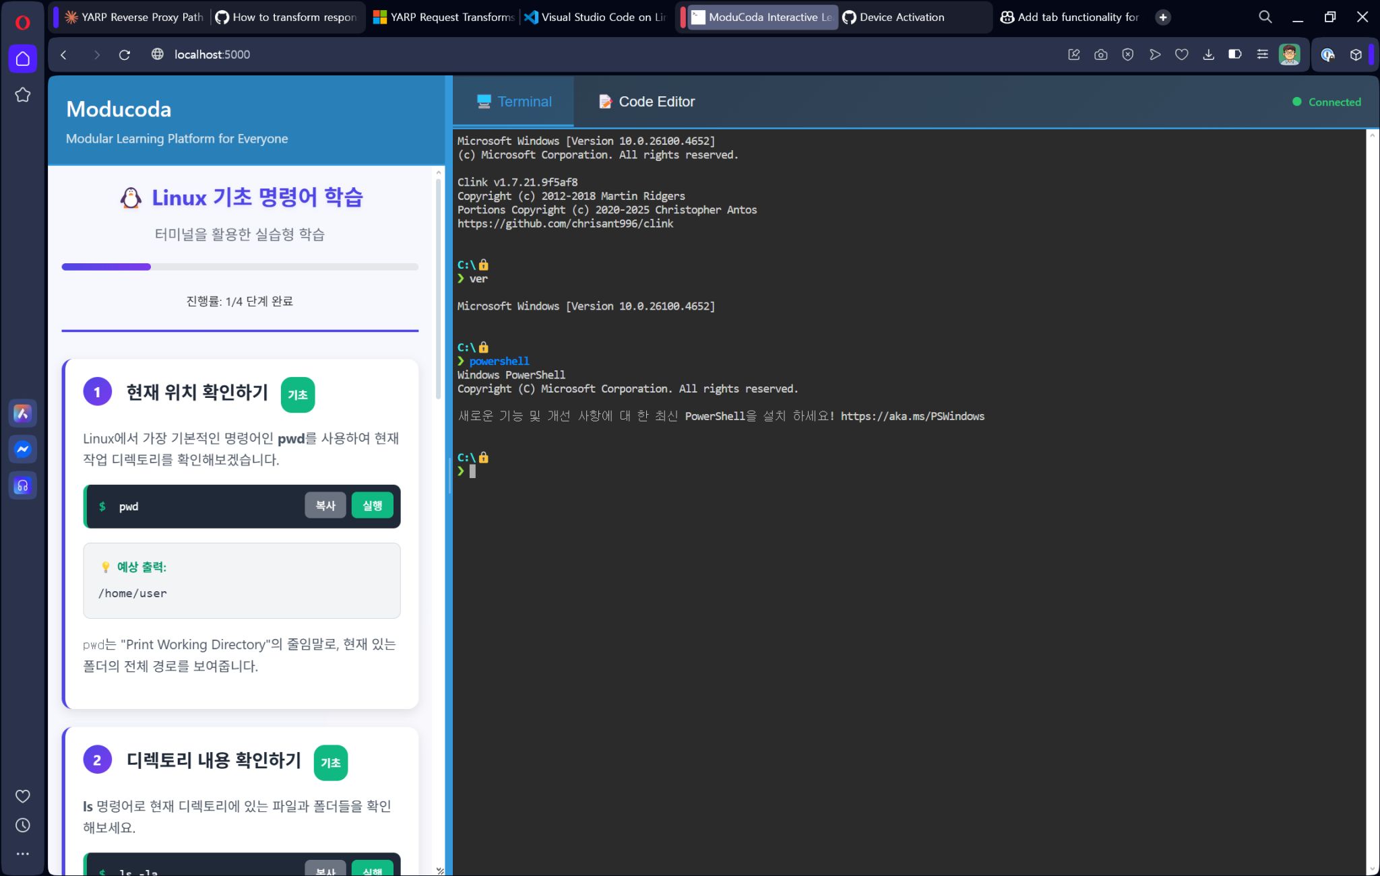Open Aria AI from the sidebar
1380x876 pixels.
click(23, 413)
